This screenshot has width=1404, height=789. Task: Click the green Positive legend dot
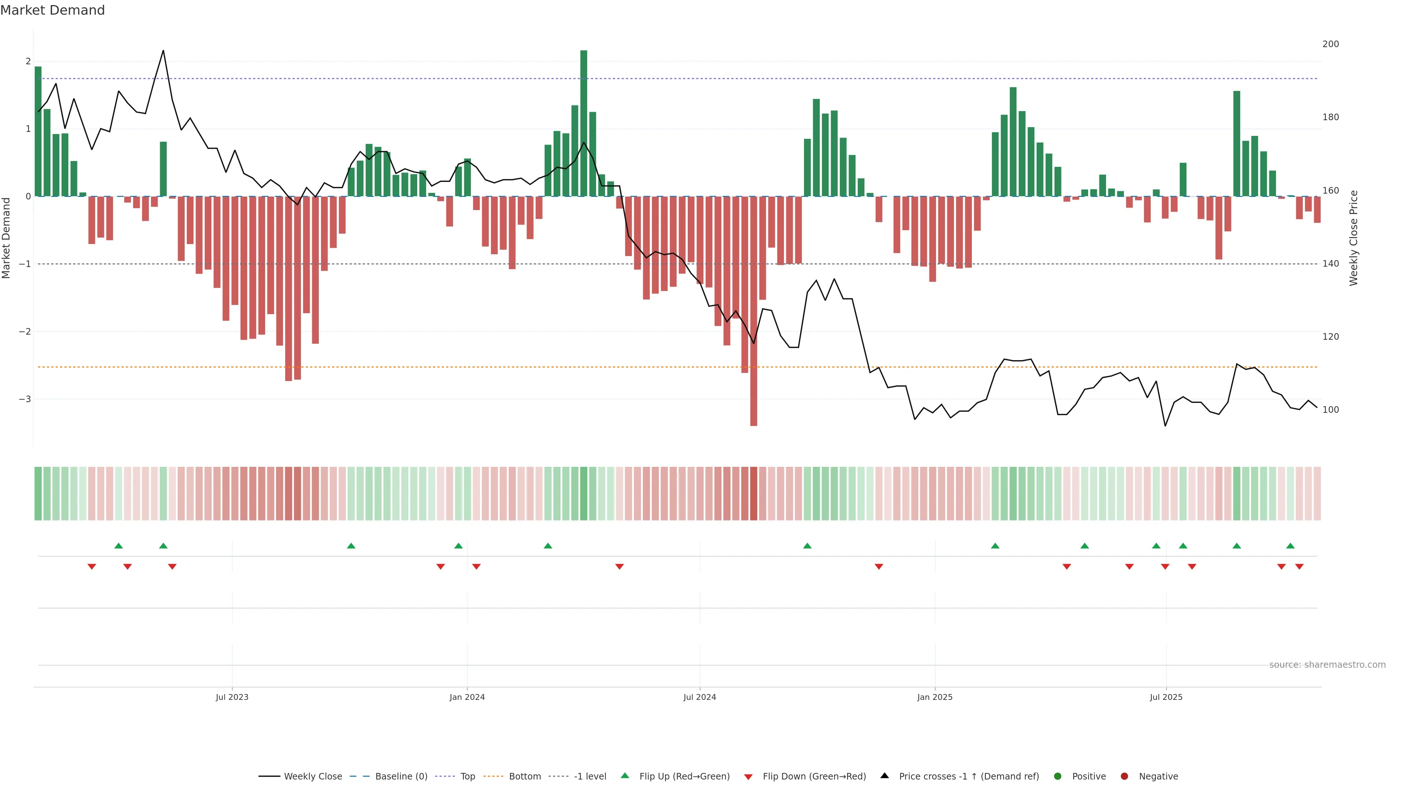[x=1058, y=777]
